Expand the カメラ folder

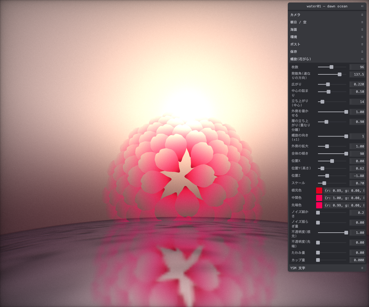coord(327,15)
